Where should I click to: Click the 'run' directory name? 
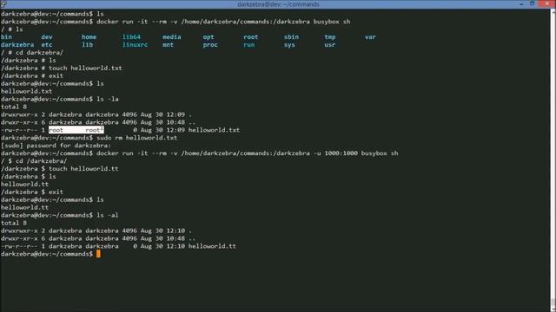click(249, 44)
